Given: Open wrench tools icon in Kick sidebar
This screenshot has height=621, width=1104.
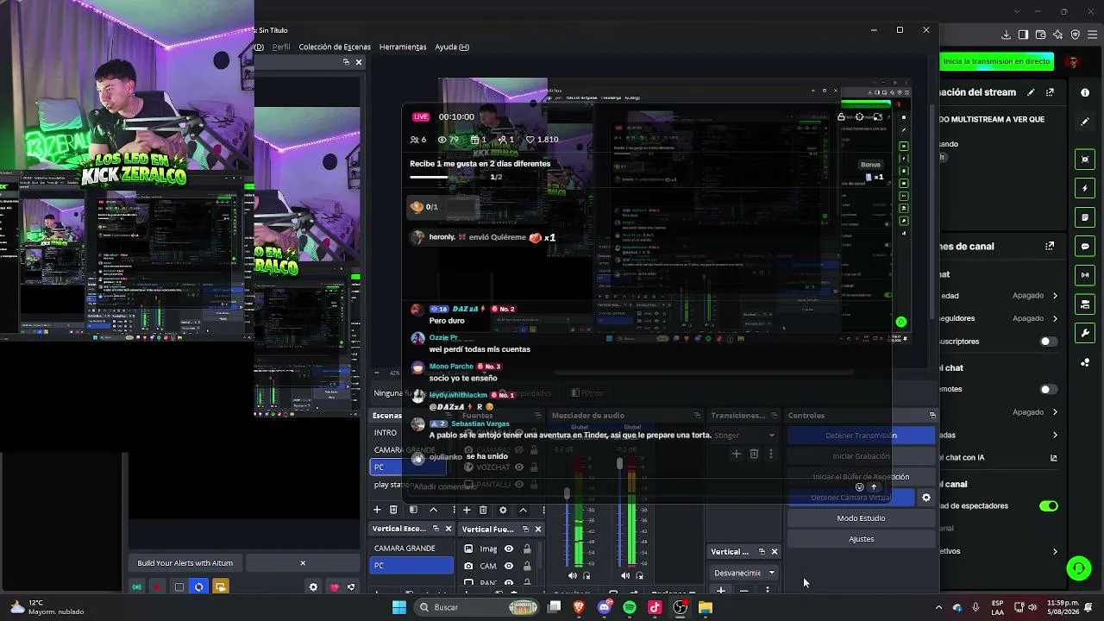Looking at the screenshot, I should click(x=1085, y=333).
